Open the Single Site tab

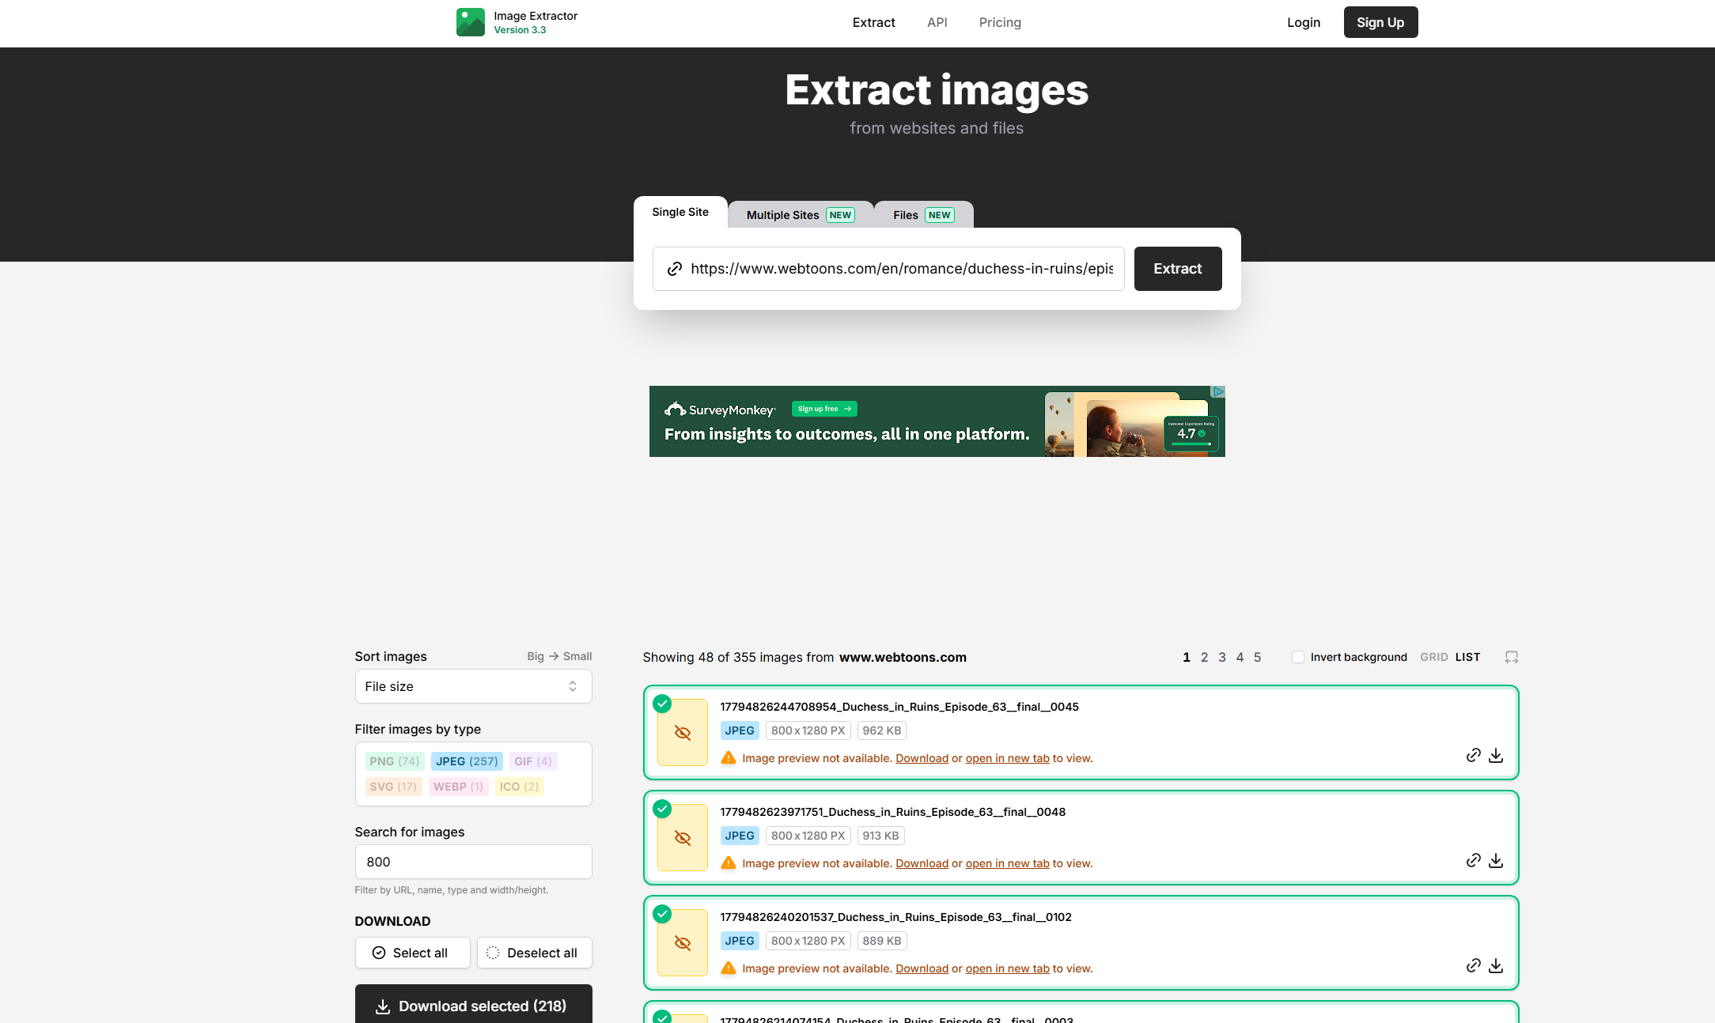[680, 212]
